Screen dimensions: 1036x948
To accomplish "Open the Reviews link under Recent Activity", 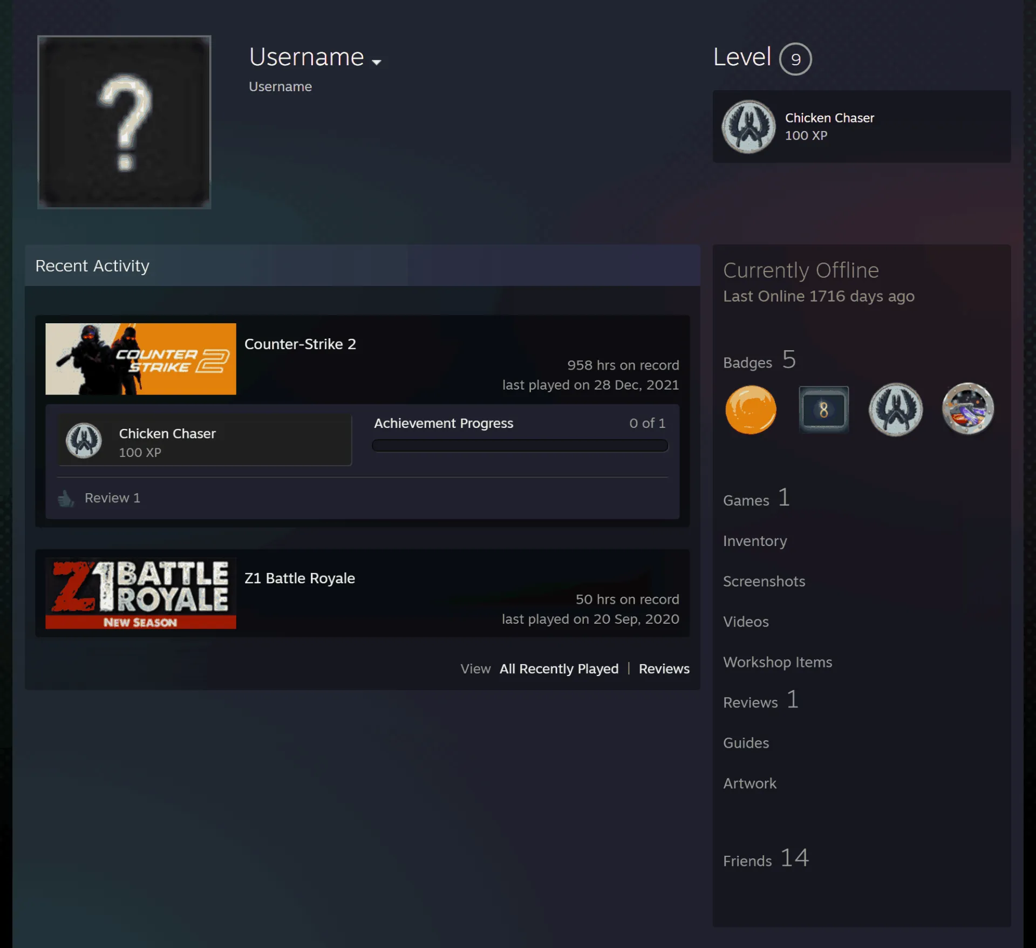I will point(664,669).
